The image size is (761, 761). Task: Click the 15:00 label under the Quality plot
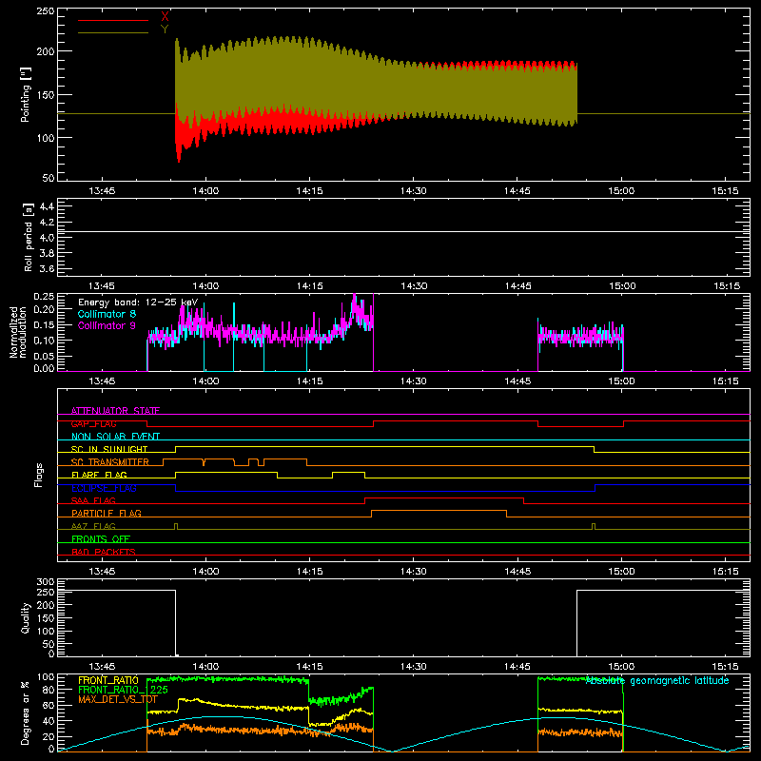621,667
